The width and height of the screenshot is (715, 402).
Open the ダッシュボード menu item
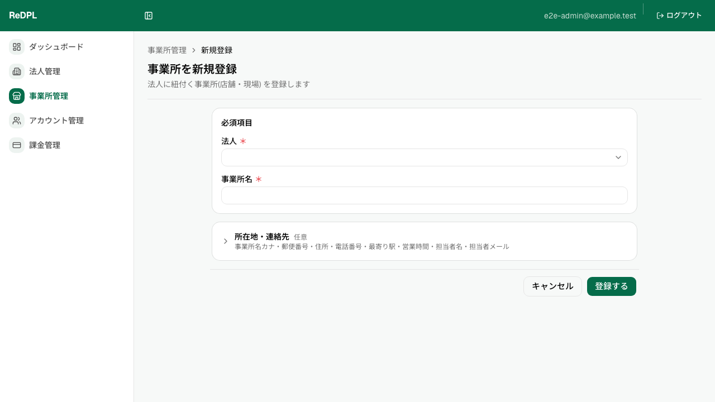click(67, 47)
